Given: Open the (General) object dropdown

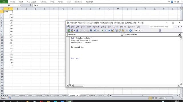Looking at the screenshot, I should pos(122,34).
